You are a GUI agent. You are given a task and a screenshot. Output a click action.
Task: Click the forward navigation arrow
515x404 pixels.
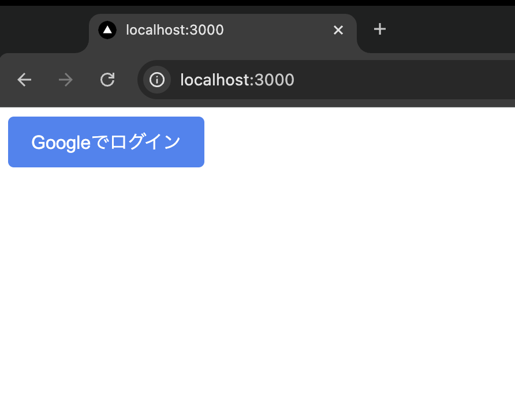click(65, 80)
